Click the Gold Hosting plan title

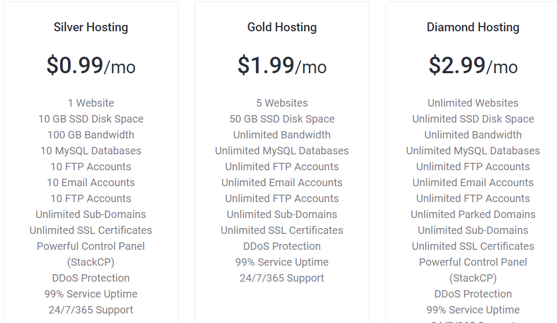click(282, 28)
